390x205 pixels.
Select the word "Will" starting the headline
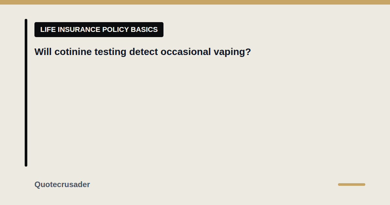tap(43, 52)
